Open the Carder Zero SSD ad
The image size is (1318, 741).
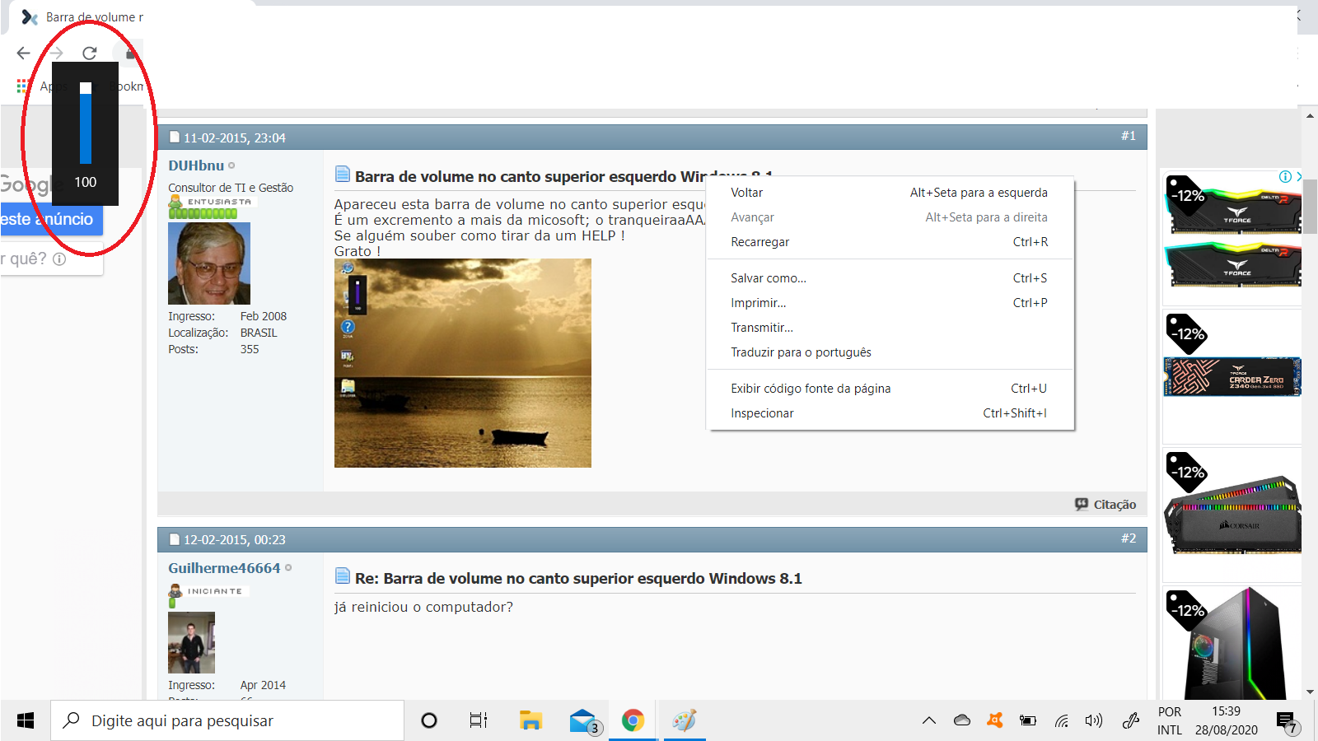point(1232,376)
